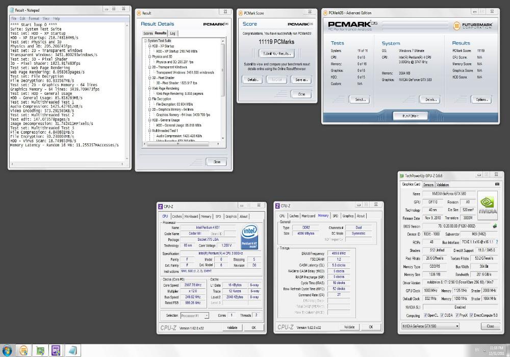The height and width of the screenshot is (357, 510).
Task: Click the Windows Start orb
Action: 7,350
